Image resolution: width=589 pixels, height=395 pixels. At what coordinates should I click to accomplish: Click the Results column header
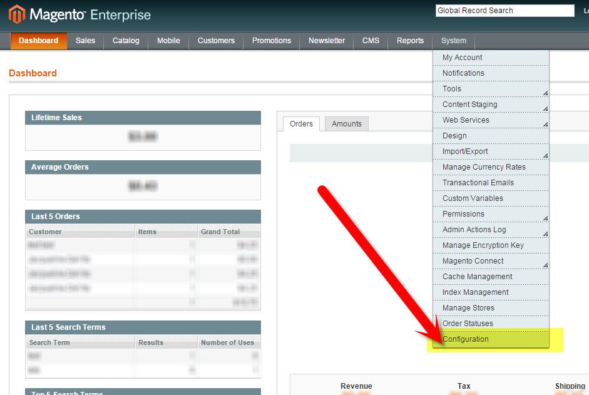(x=166, y=343)
